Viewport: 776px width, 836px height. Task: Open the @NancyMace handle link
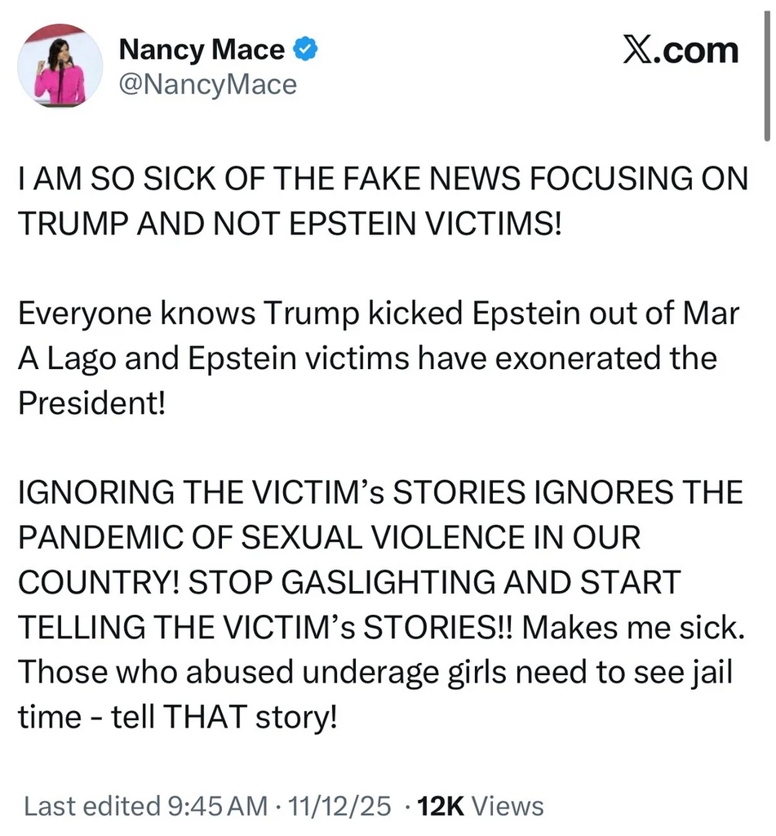tap(208, 84)
